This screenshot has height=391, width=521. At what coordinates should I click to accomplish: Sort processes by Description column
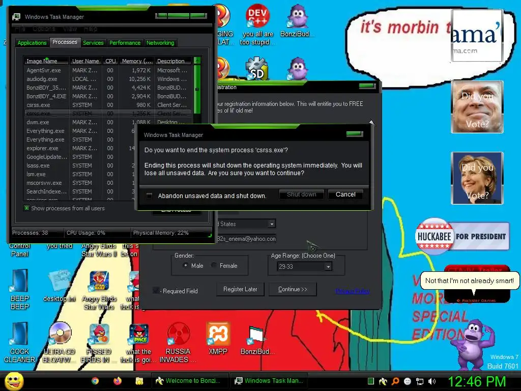[173, 61]
